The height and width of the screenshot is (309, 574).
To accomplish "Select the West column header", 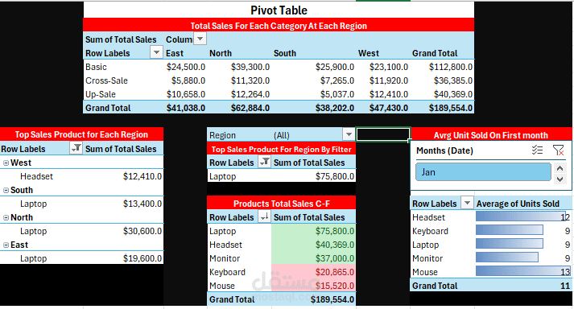I will pos(368,53).
